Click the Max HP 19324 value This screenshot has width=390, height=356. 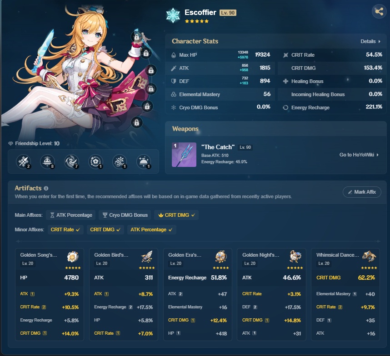point(262,54)
